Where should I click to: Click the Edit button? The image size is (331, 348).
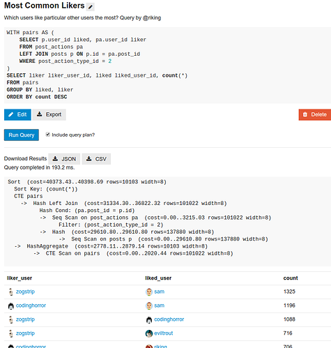(x=17, y=114)
